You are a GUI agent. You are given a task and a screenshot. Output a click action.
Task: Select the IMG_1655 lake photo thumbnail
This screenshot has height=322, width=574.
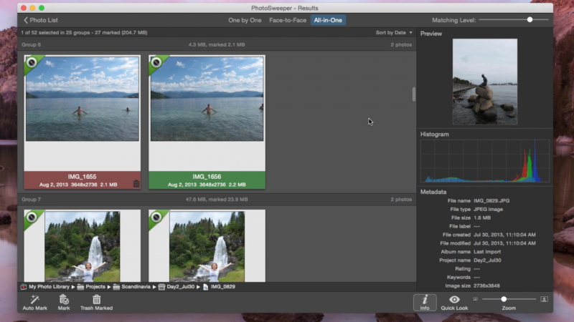click(83, 99)
